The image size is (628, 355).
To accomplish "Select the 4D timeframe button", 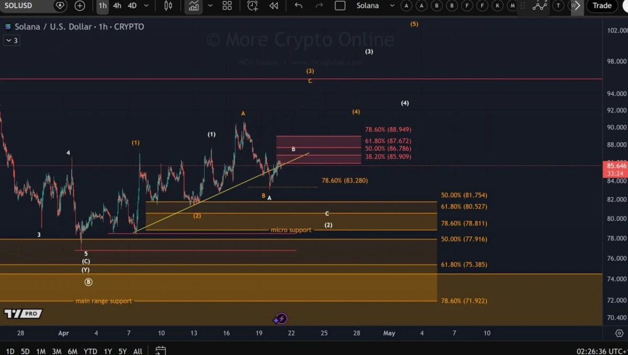I will coord(132,6).
